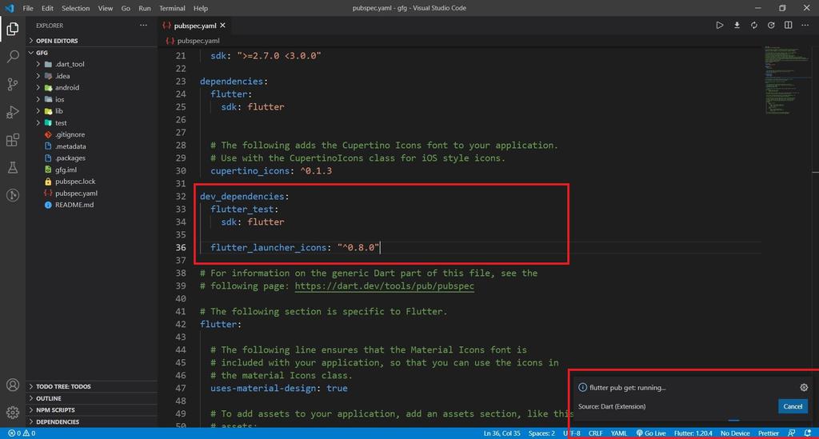Viewport: 819px width, 439px height.
Task: Expand the TODO TREE: TODOS section
Action: 91,386
